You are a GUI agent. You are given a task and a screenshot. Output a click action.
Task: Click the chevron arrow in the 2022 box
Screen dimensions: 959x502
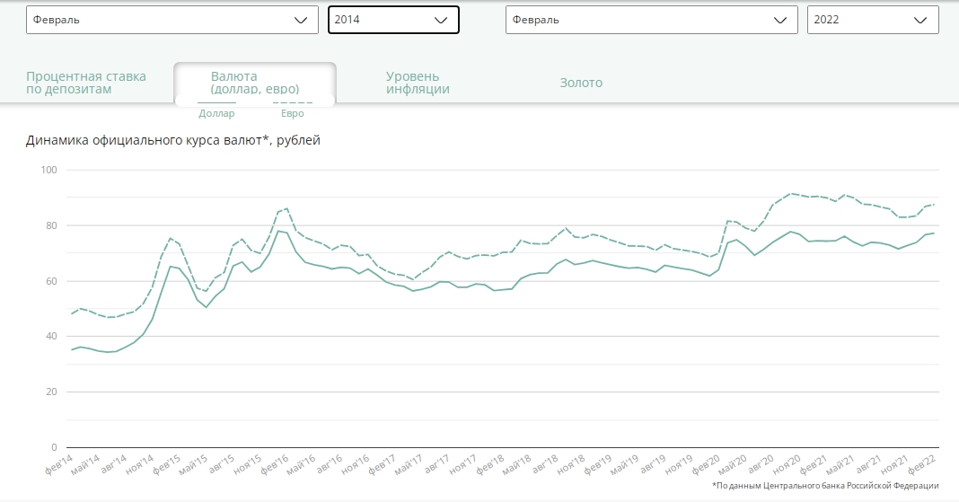(919, 20)
